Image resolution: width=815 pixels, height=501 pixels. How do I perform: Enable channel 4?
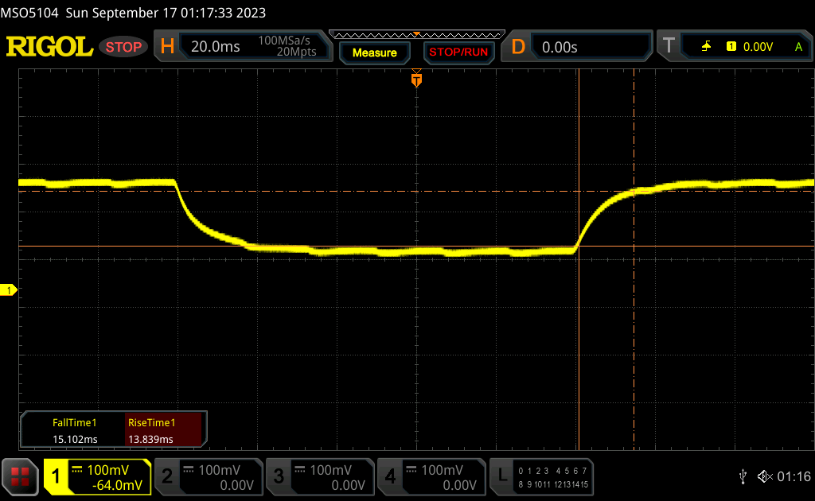431,476
